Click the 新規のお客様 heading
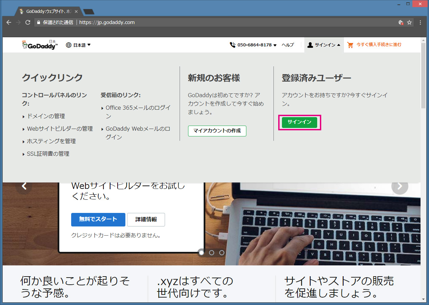Image resolution: width=429 pixels, height=305 pixels. click(x=214, y=78)
